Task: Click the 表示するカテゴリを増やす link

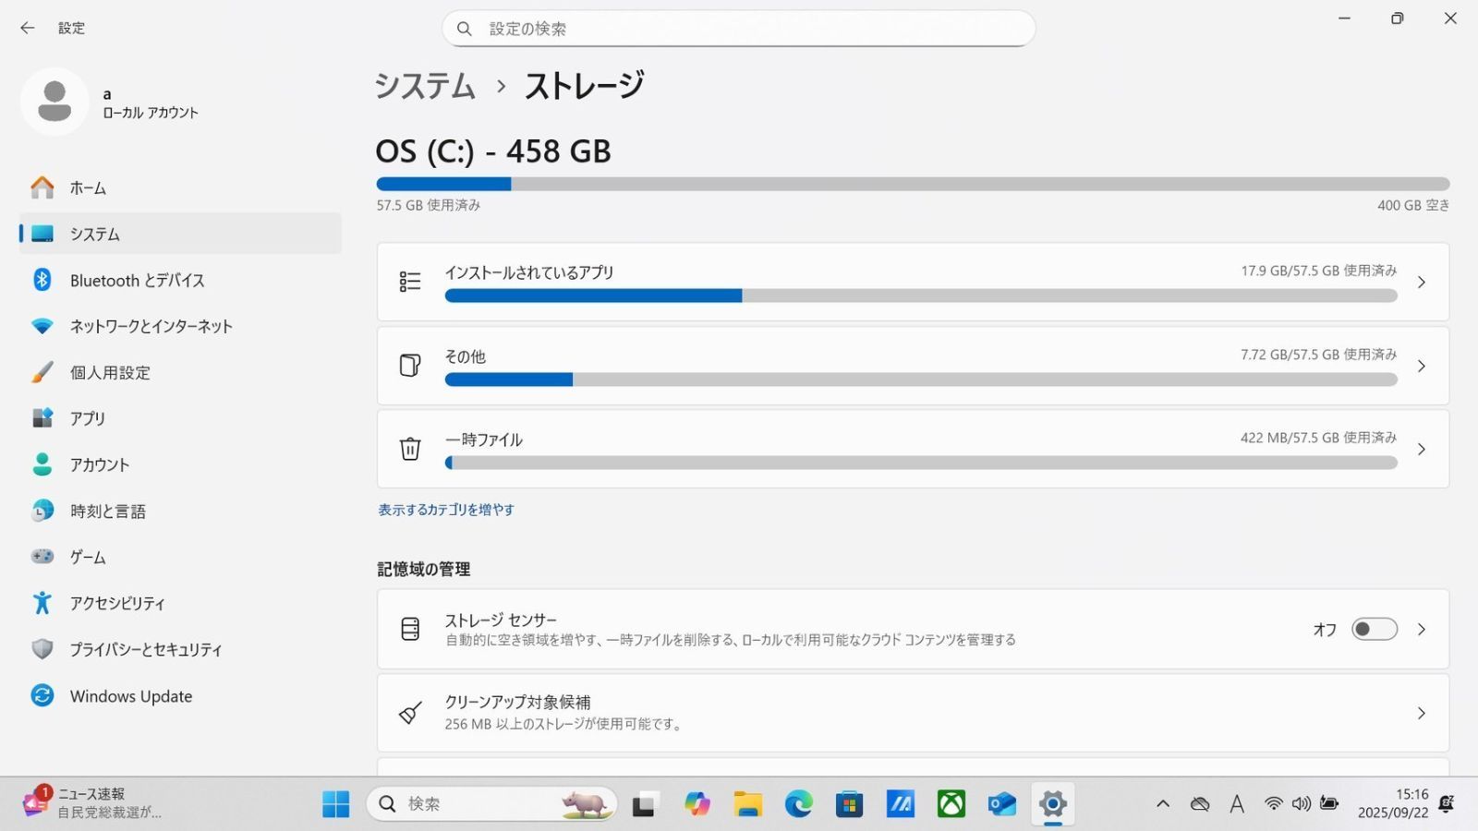Action: point(445,509)
